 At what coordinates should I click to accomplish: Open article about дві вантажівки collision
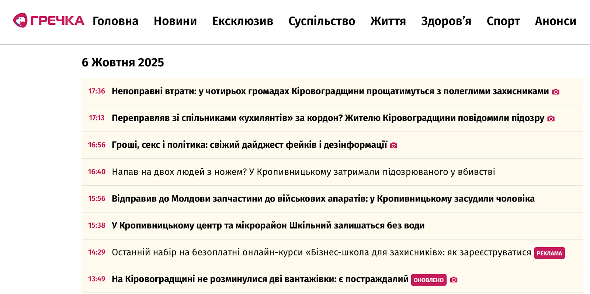pyautogui.click(x=260, y=279)
